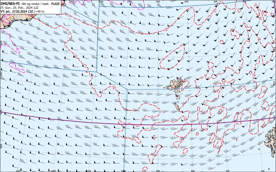Click the '16W' longitude label
Viewport: 276px width, 172px height.
(18, 171)
